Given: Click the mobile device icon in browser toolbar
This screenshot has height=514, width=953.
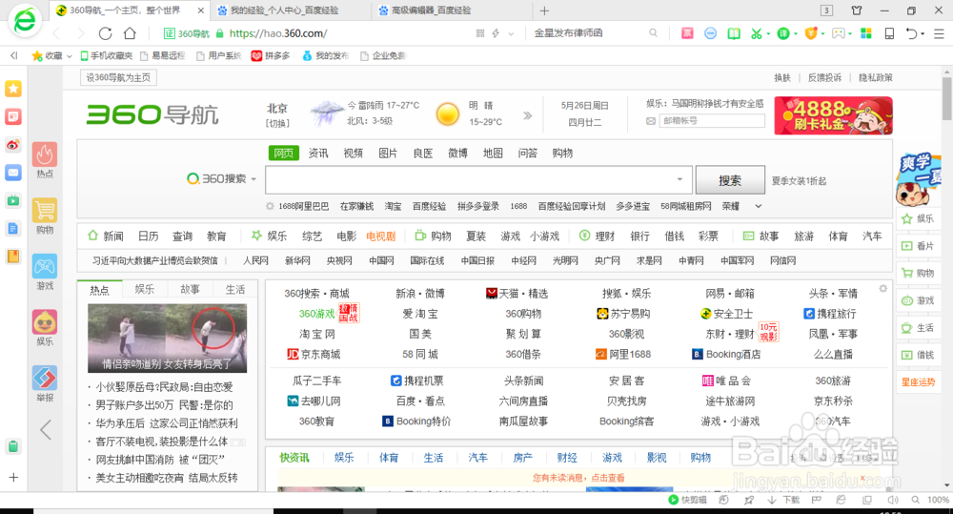Looking at the screenshot, I should (889, 33).
